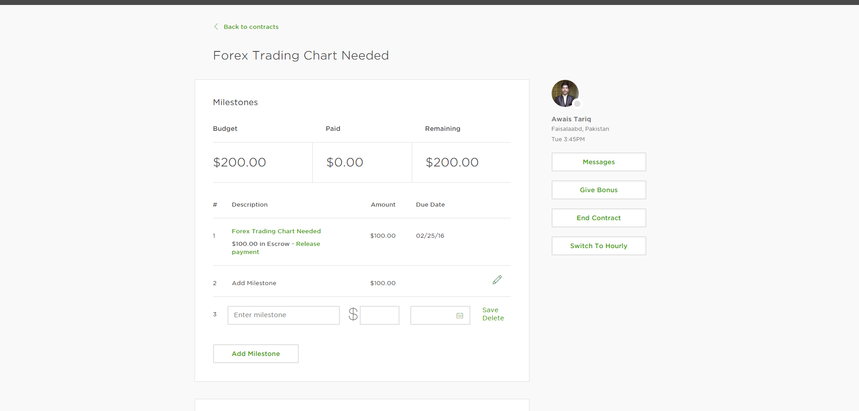Focus the Enter milestone text field

(x=283, y=315)
